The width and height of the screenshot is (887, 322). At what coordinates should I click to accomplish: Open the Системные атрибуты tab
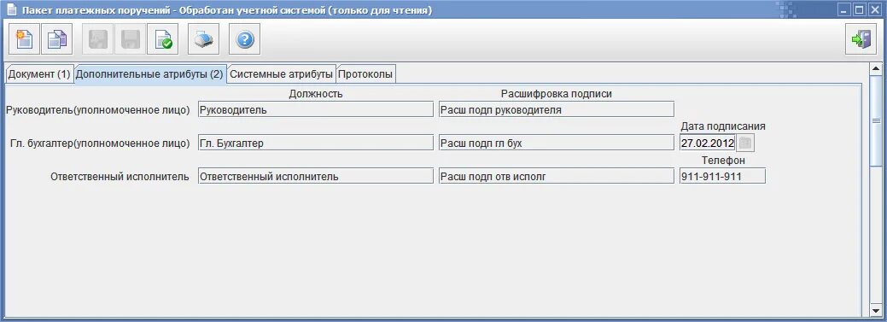click(281, 74)
